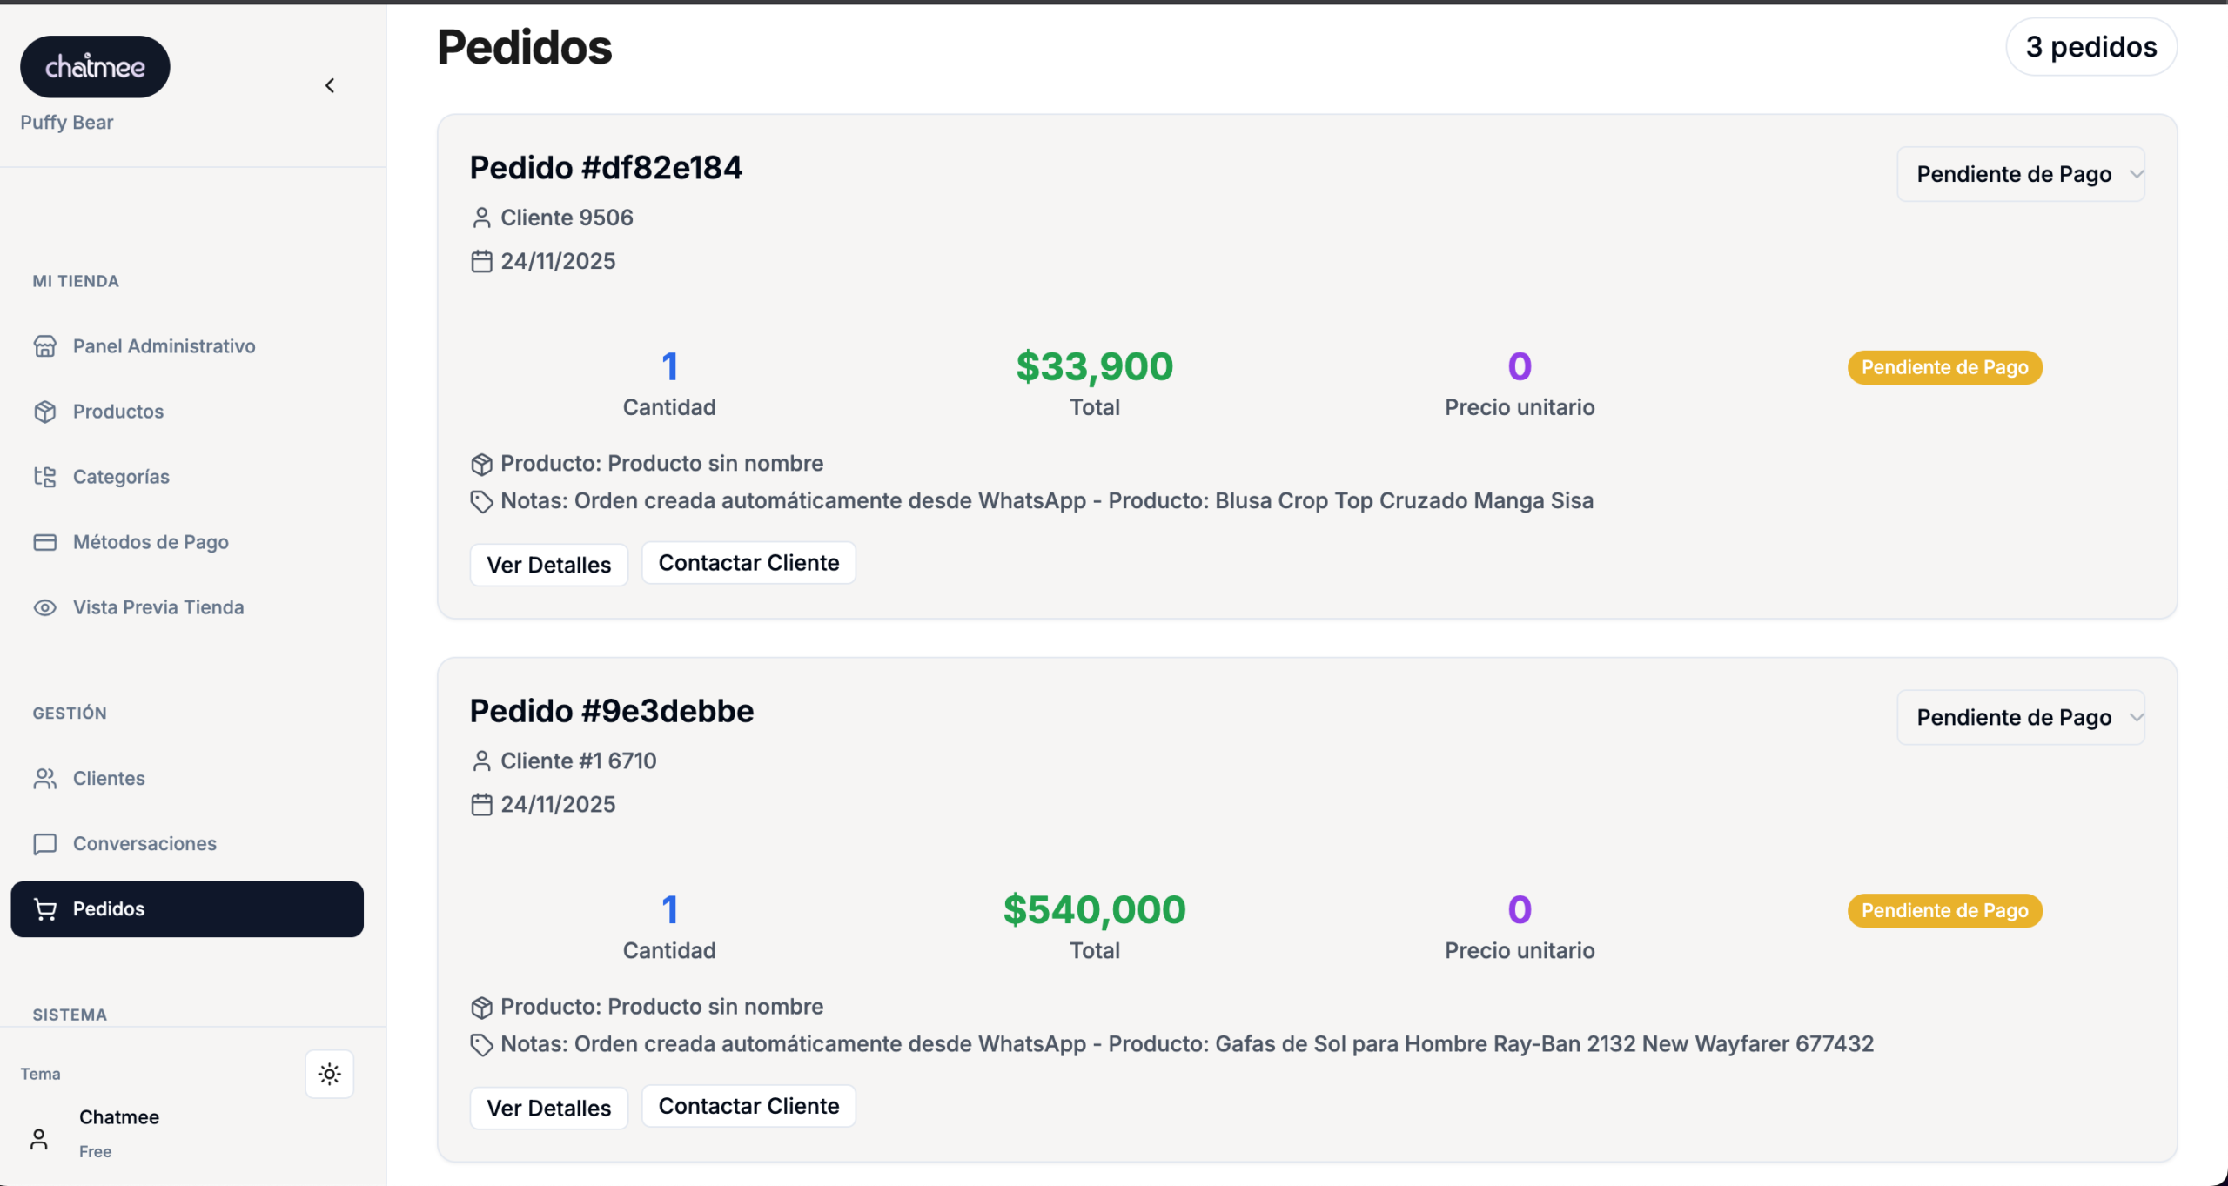Click Contactar Cliente for order #9e3debbe
This screenshot has height=1186, width=2228.
[748, 1106]
